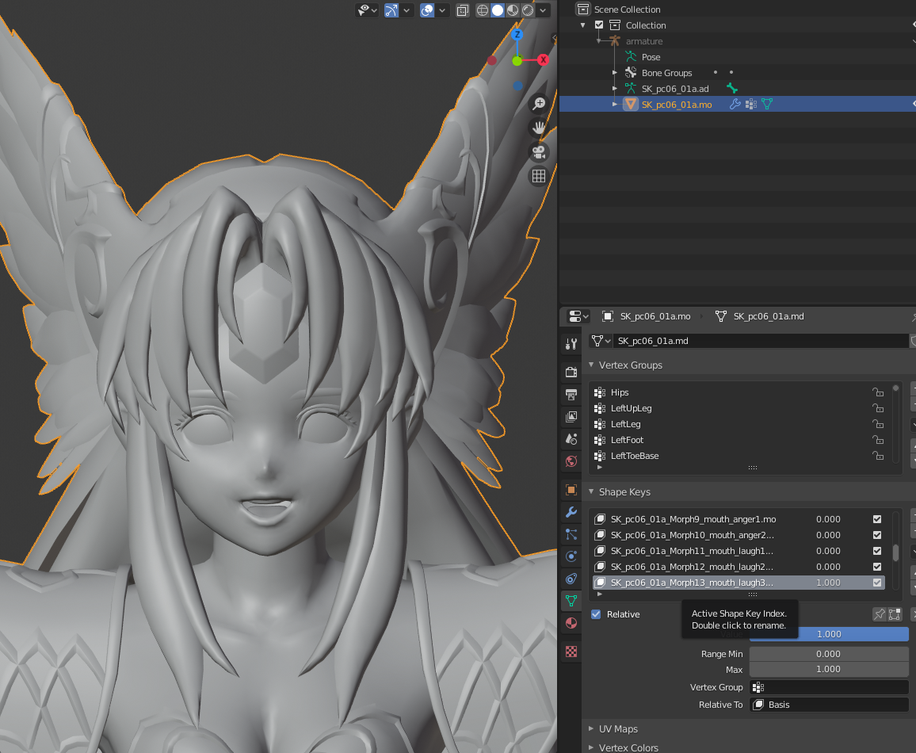Uncheck the Relative shape keys checkbox
The height and width of the screenshot is (753, 916).
(596, 614)
